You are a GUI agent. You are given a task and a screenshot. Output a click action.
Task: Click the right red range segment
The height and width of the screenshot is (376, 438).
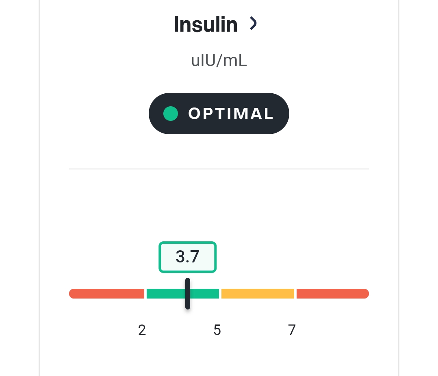[333, 294]
